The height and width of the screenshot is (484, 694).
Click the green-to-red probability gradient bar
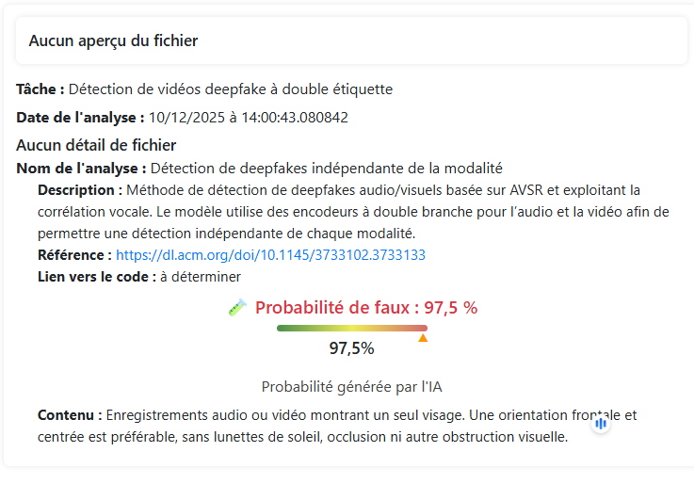coord(351,328)
